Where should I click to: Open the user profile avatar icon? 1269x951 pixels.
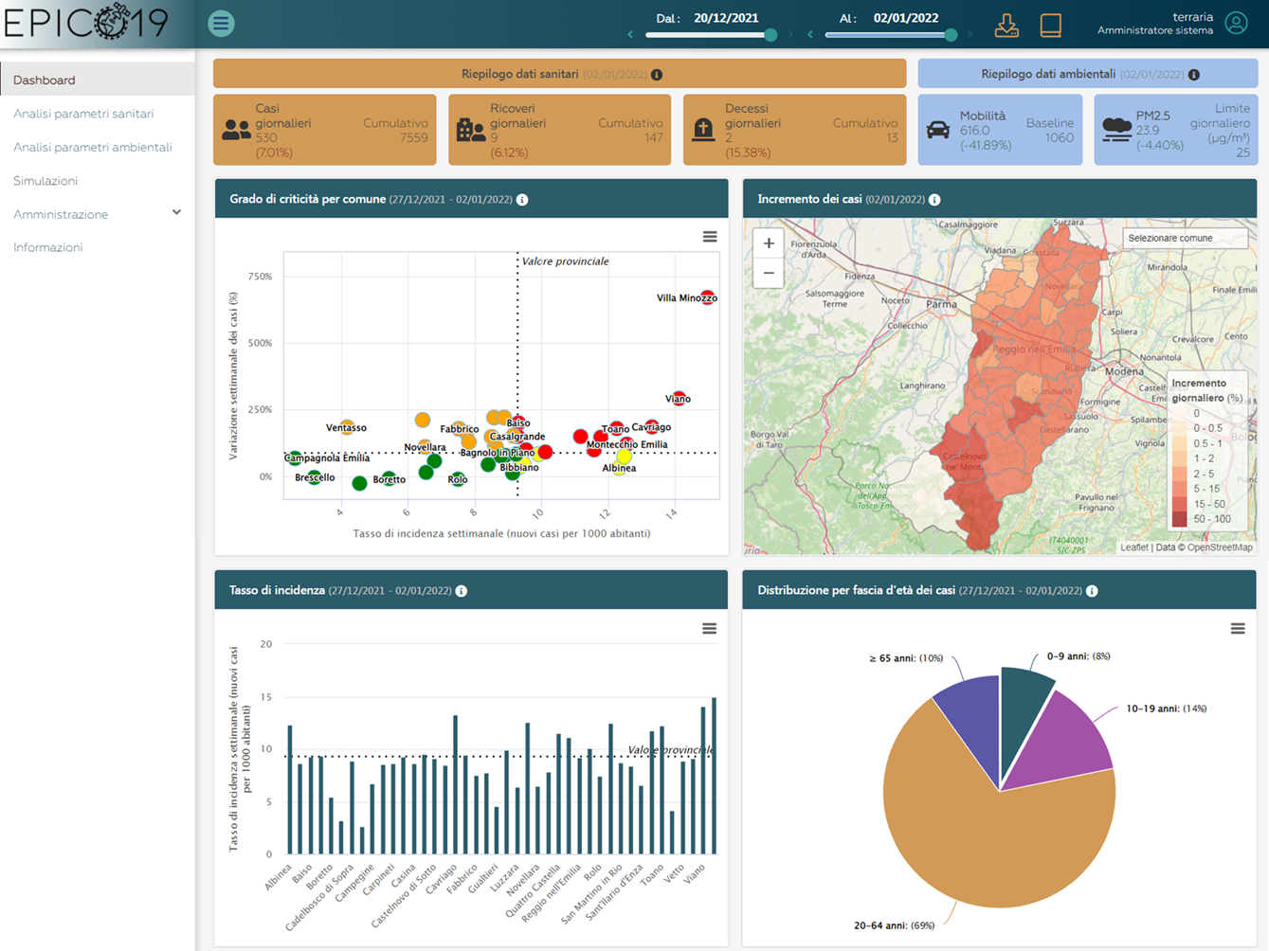pos(1236,23)
